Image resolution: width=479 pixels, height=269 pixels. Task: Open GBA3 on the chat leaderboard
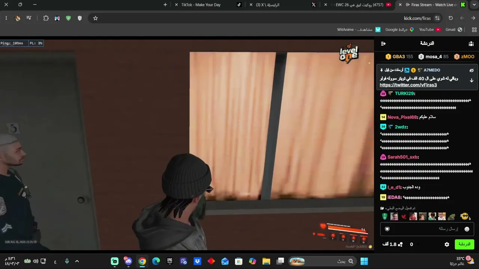pos(399,57)
